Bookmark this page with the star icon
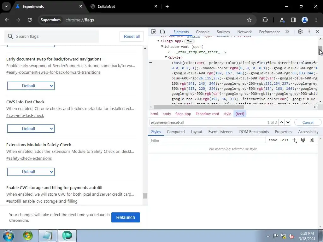The image size is (323, 242). click(x=249, y=20)
